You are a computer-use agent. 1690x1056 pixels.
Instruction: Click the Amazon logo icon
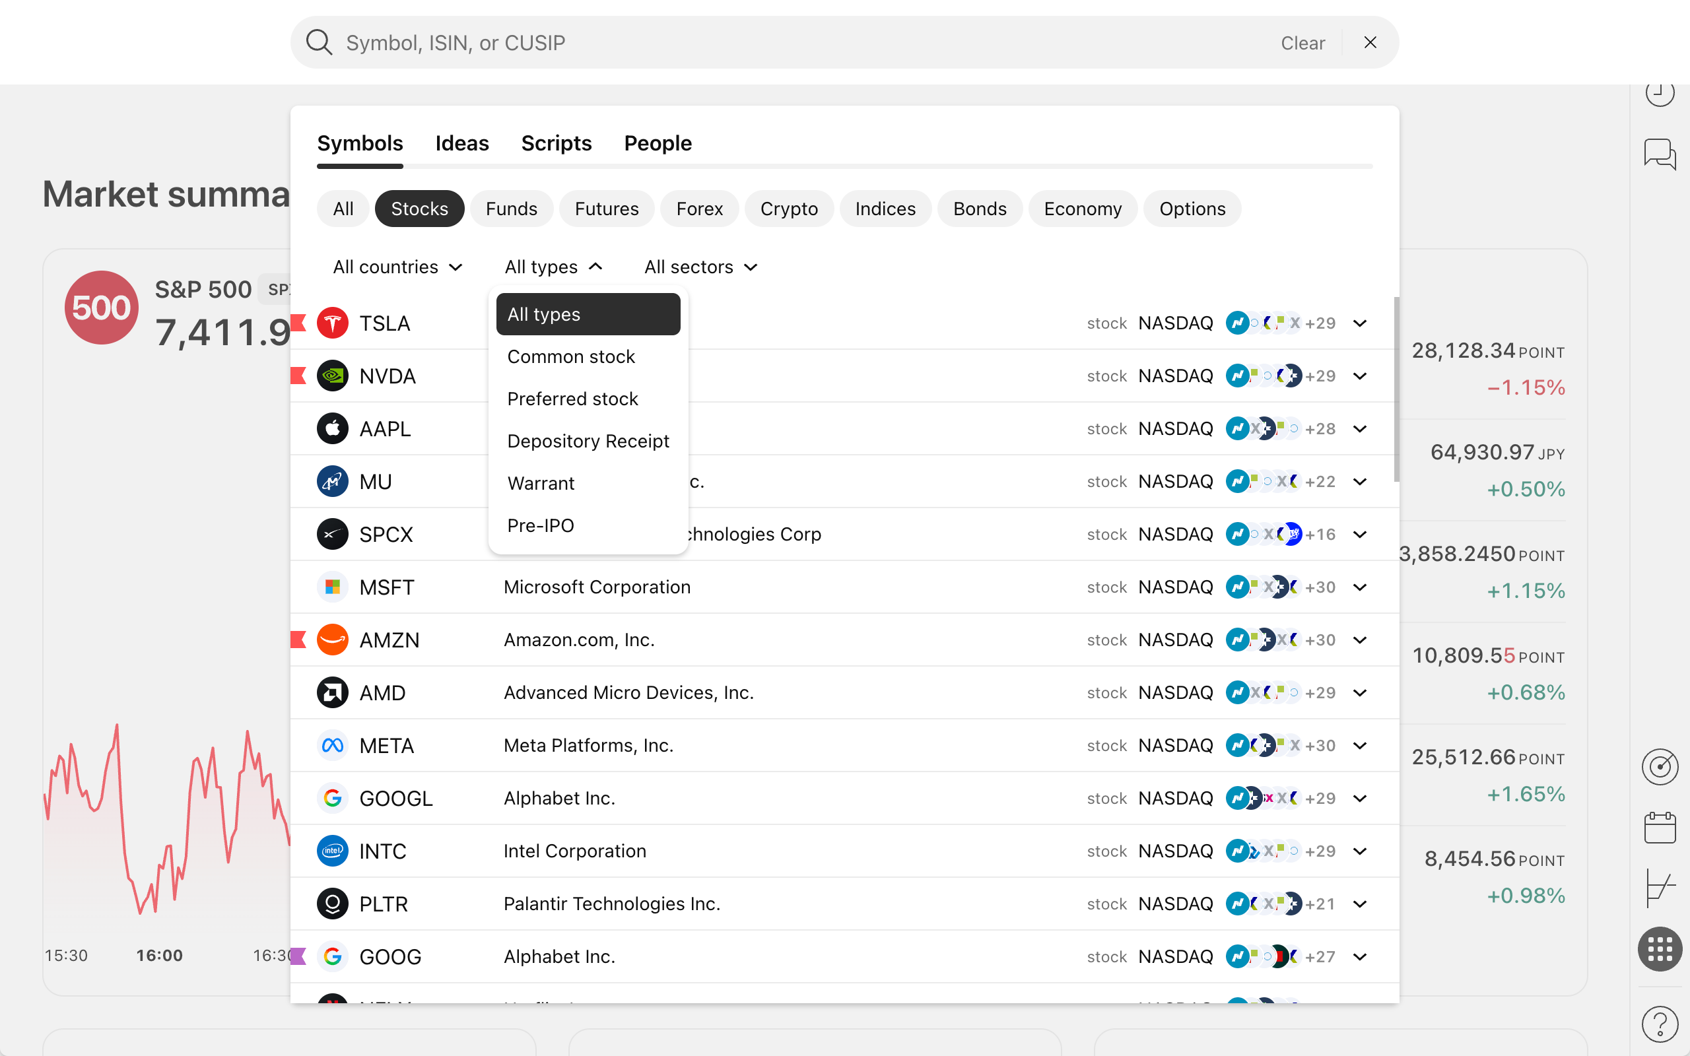(333, 640)
